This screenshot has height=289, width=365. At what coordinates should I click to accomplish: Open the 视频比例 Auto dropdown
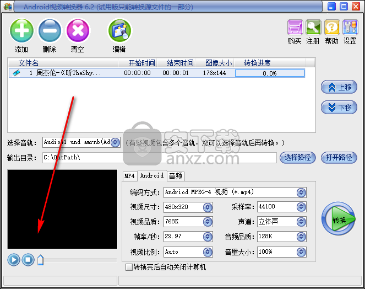pyautogui.click(x=208, y=252)
